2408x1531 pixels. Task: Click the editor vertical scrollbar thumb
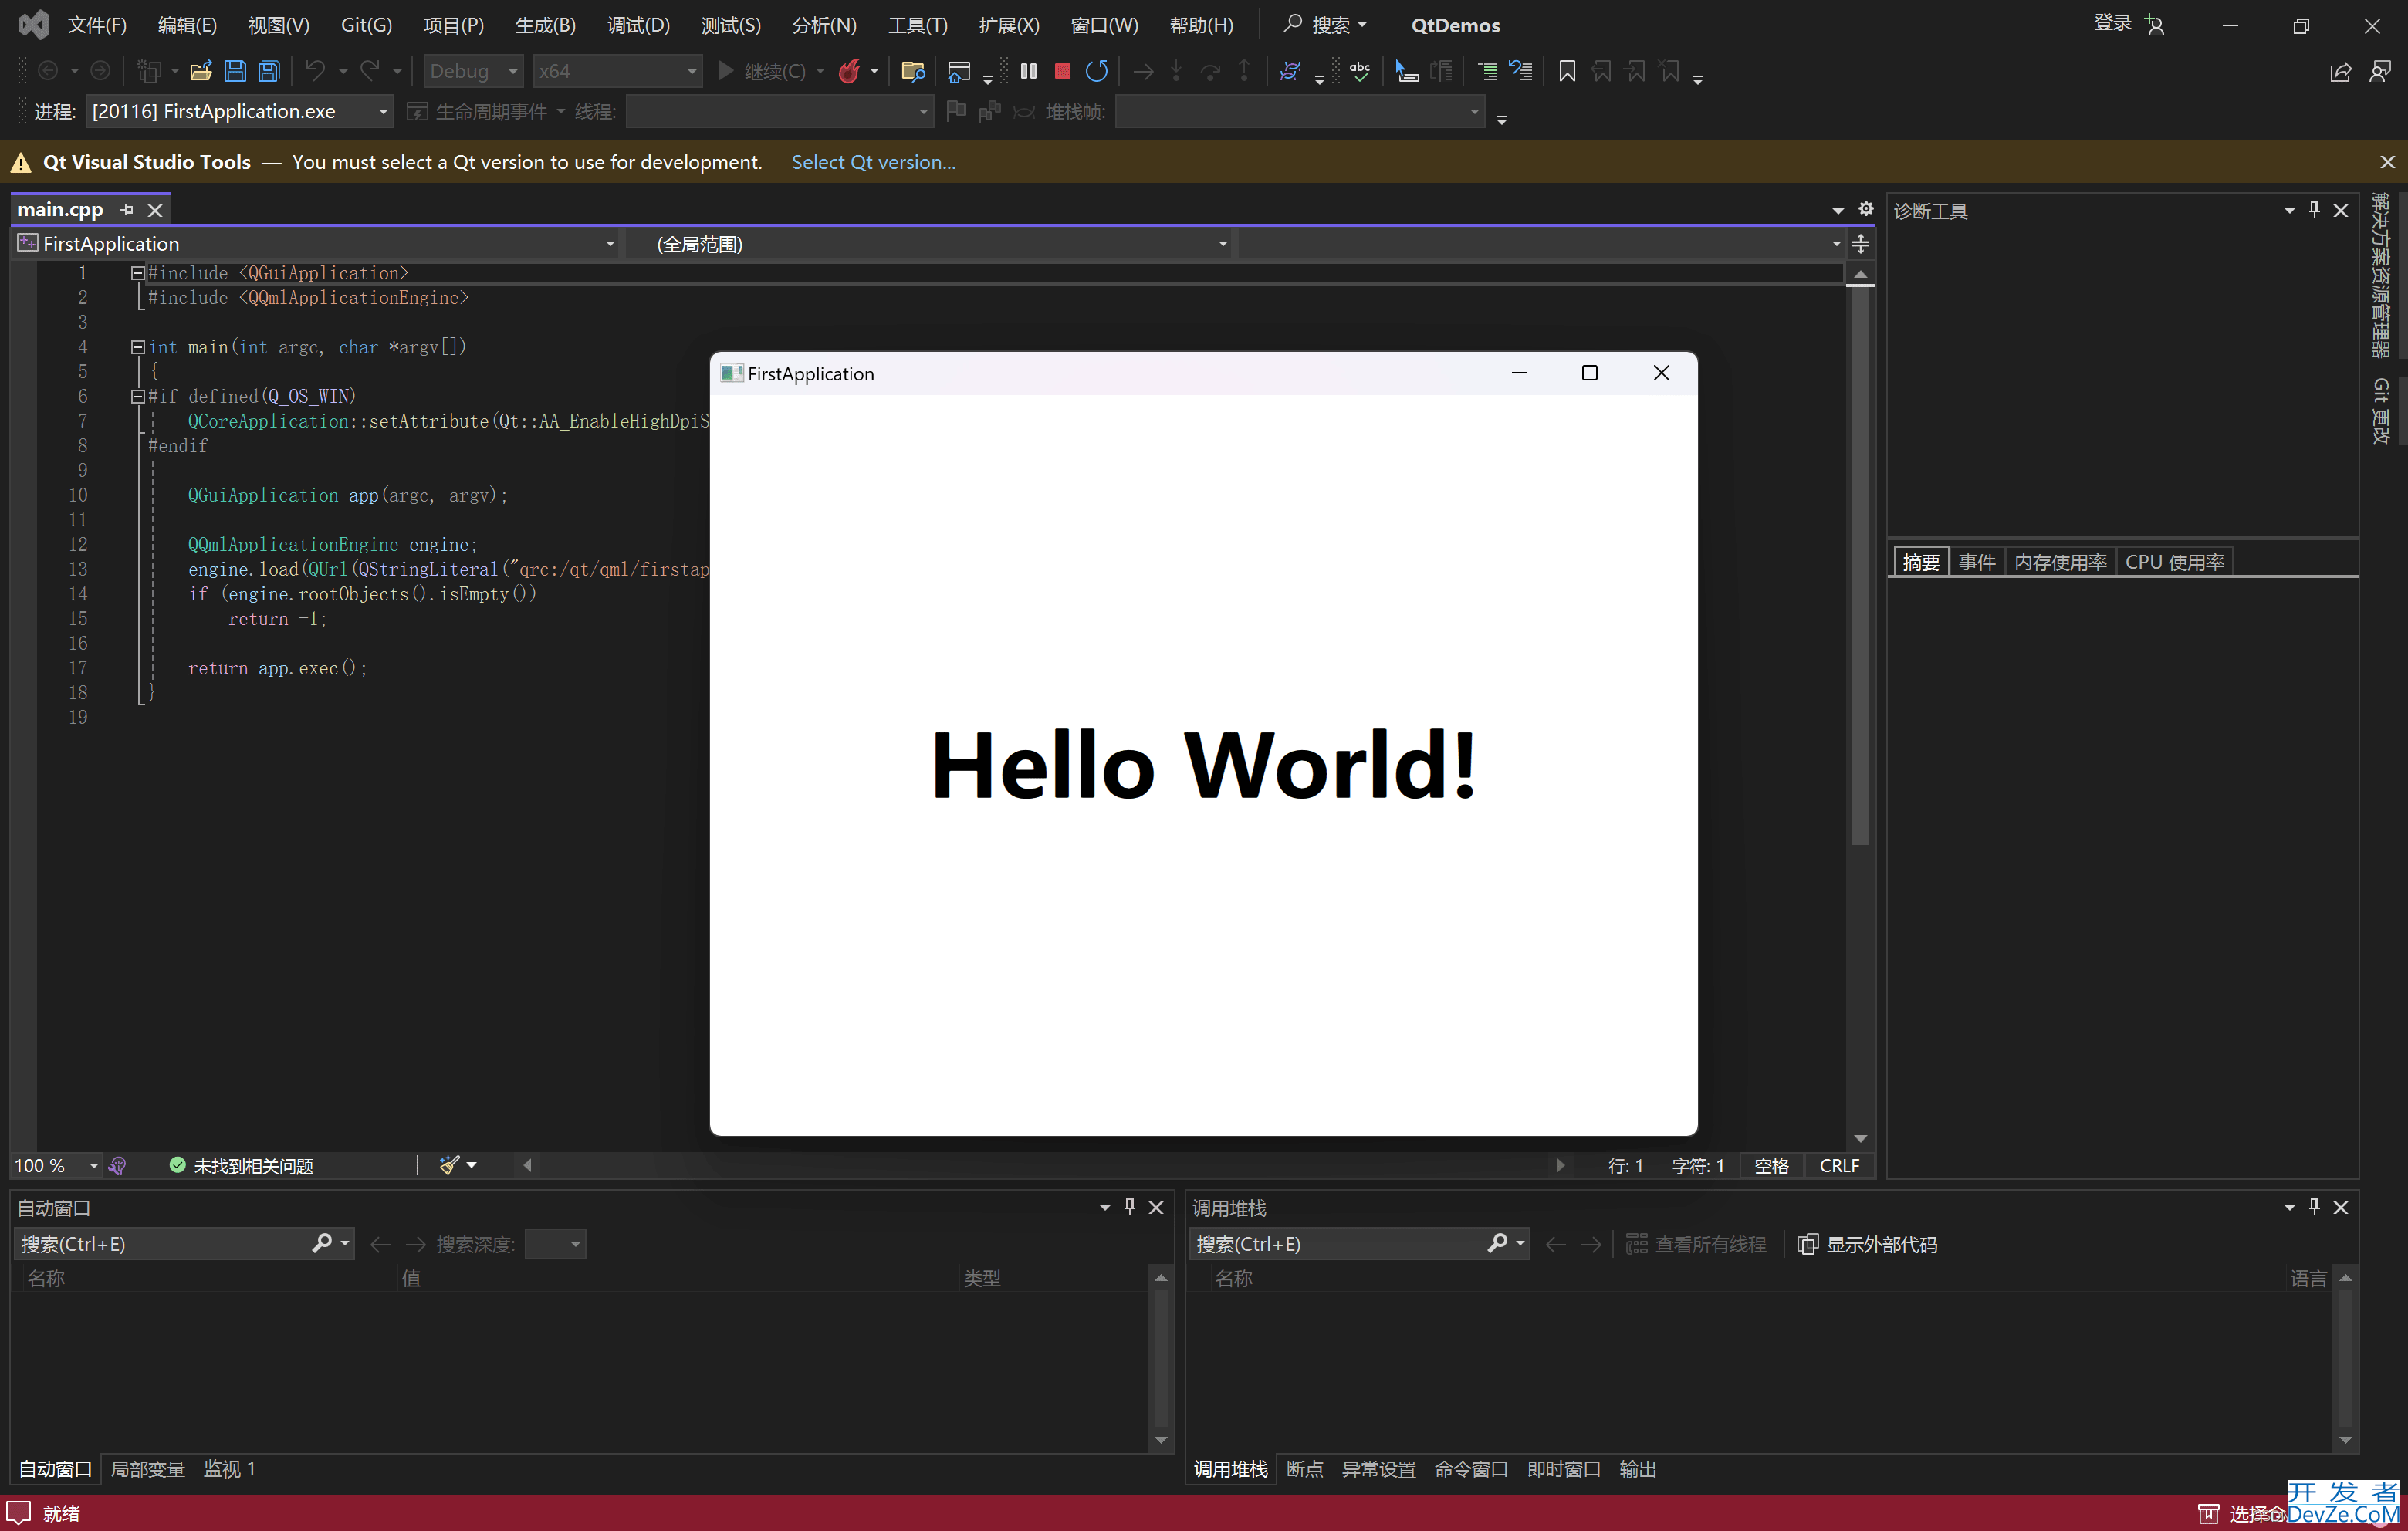pyautogui.click(x=1860, y=565)
